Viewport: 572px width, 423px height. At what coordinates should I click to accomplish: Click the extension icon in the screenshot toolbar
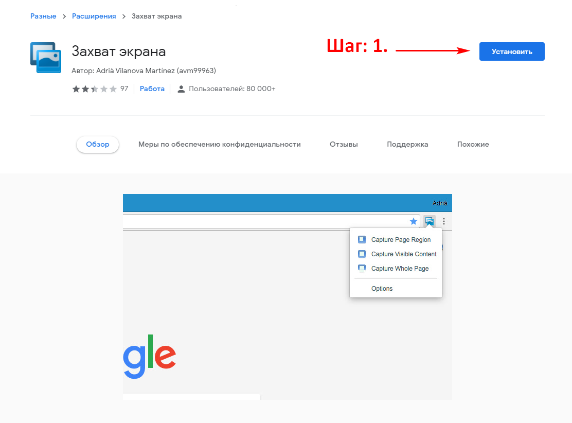(430, 221)
